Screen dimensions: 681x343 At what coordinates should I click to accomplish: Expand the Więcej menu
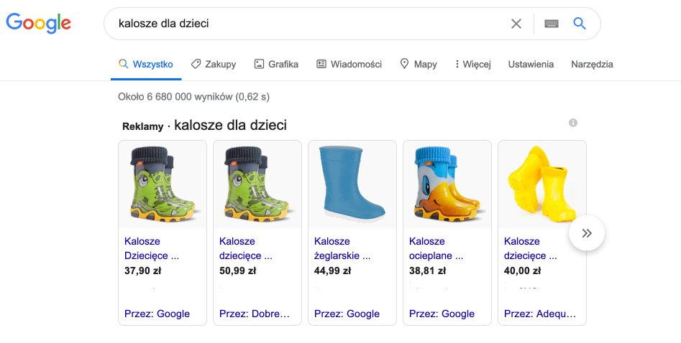point(472,64)
